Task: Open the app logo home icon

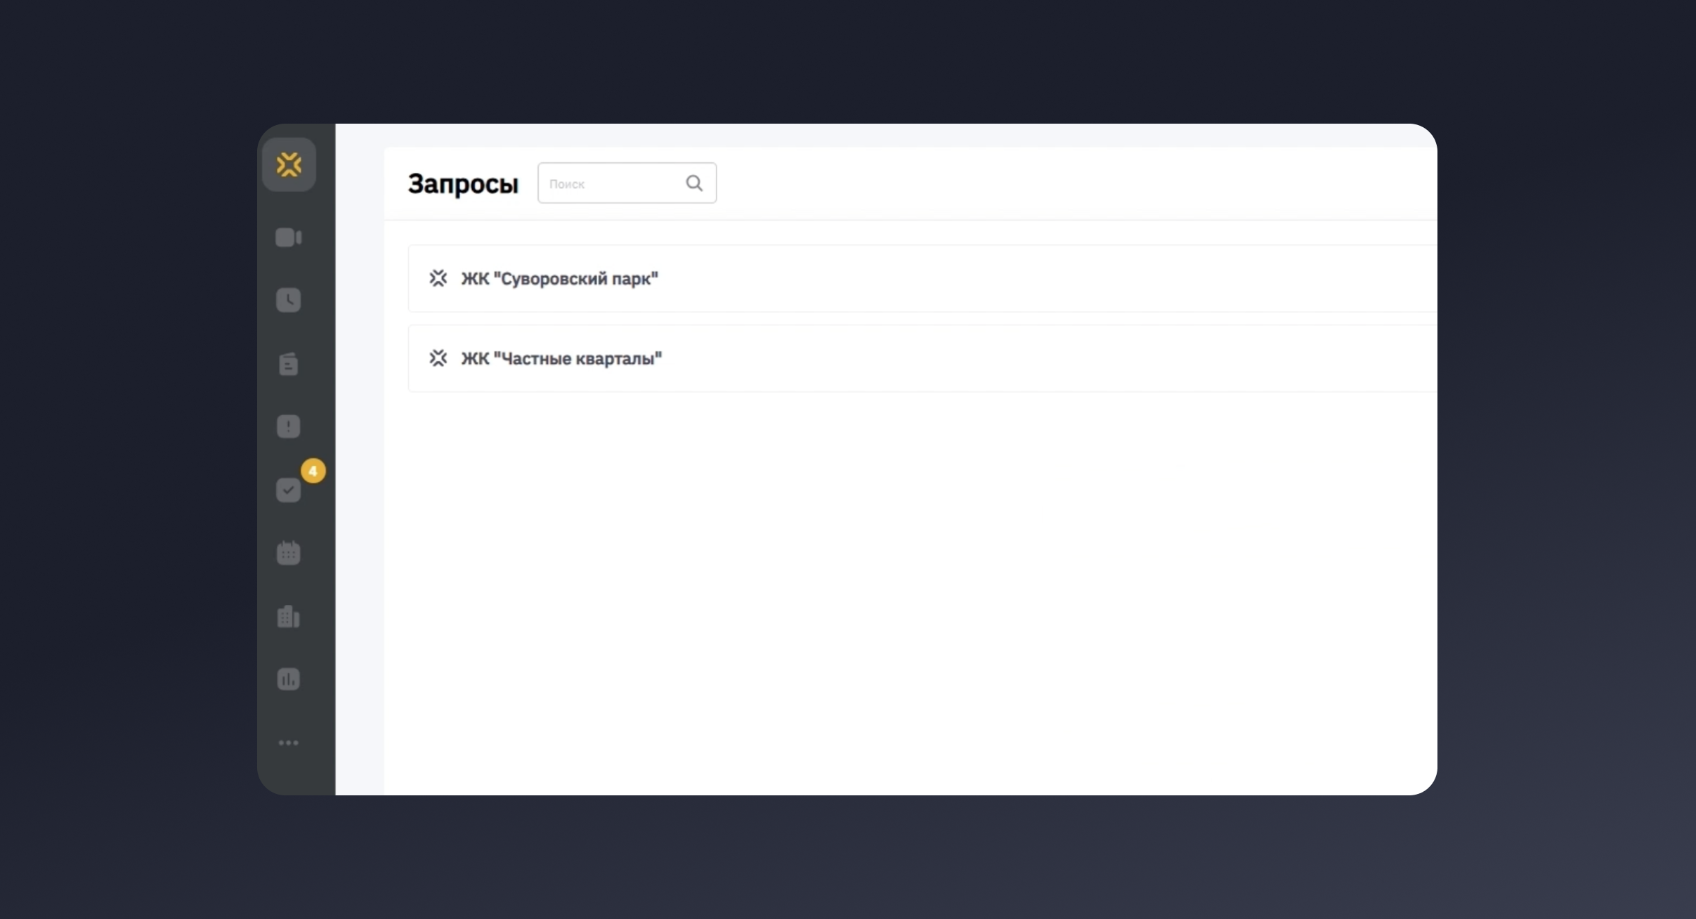Action: pos(289,164)
